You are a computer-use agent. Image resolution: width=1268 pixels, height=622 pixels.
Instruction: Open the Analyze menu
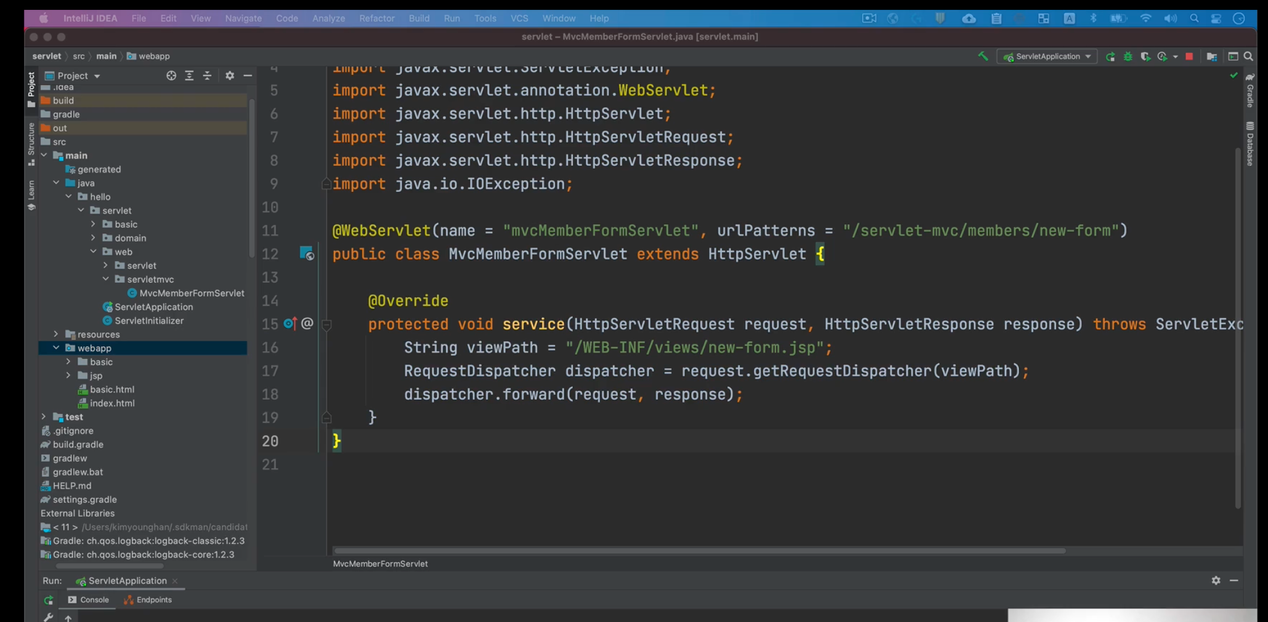pyautogui.click(x=328, y=18)
